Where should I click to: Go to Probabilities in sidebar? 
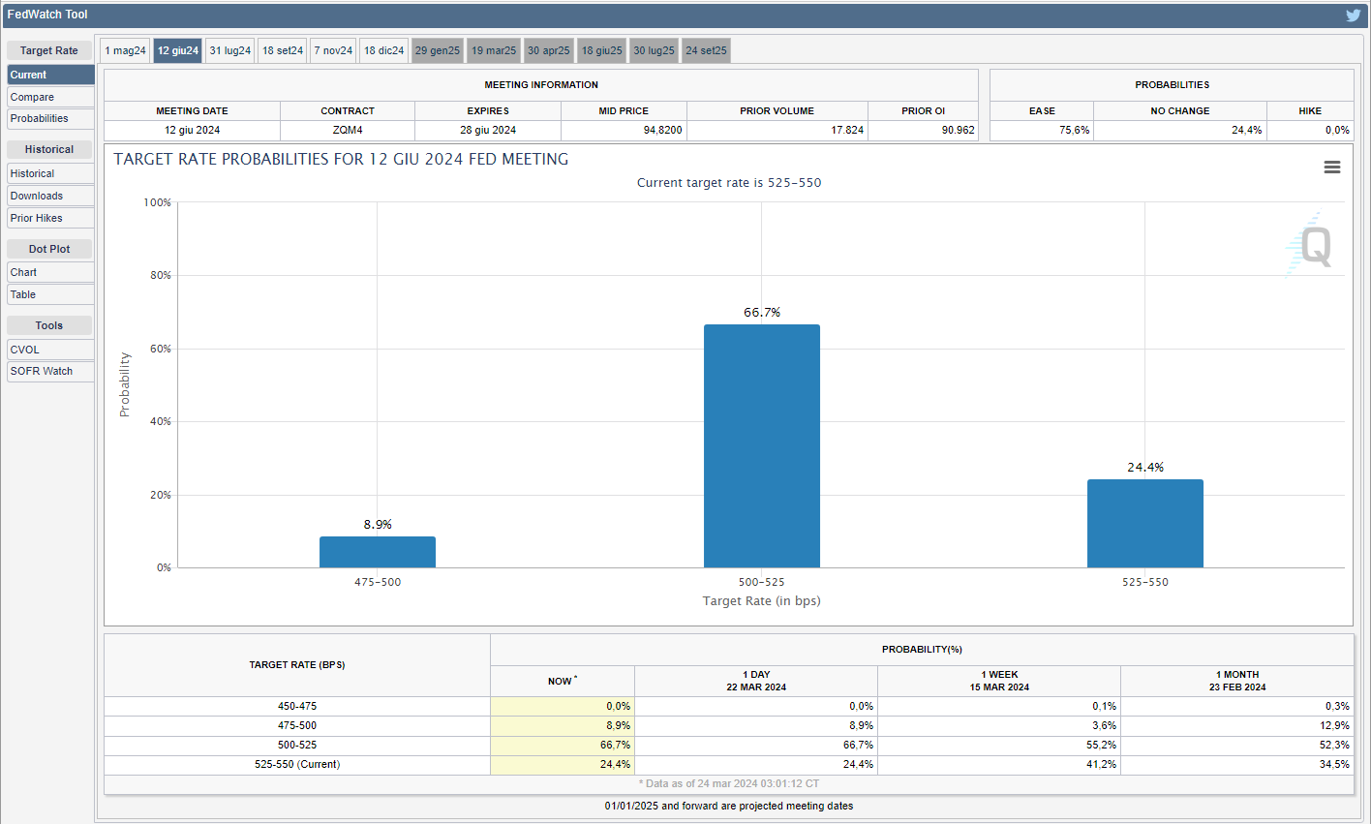tap(50, 119)
